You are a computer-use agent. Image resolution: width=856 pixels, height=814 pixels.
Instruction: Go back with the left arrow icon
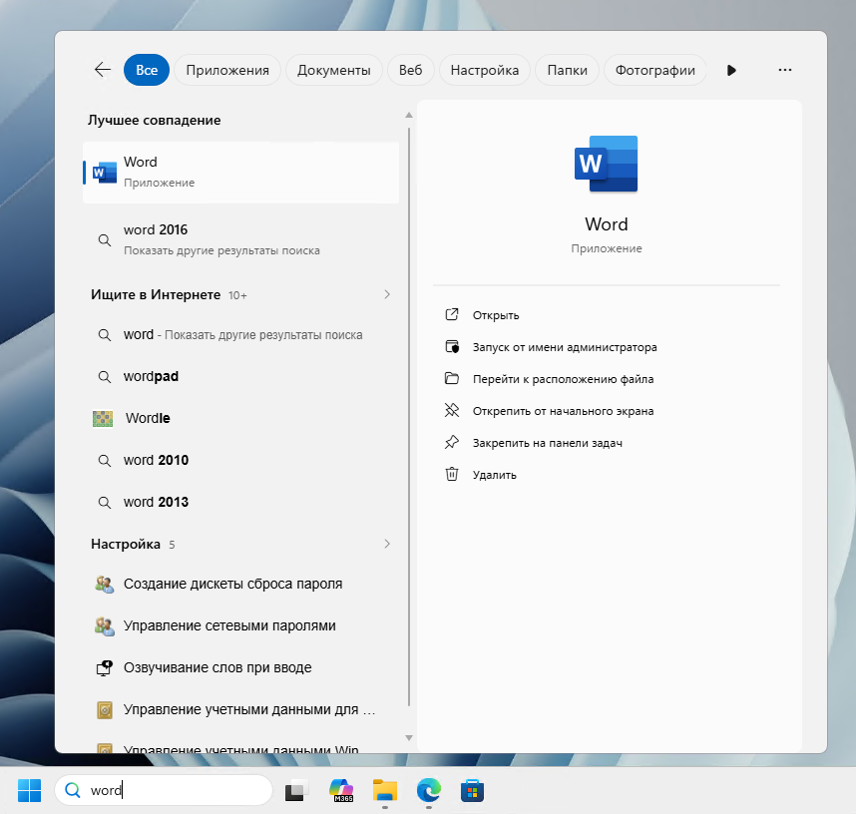pos(103,70)
